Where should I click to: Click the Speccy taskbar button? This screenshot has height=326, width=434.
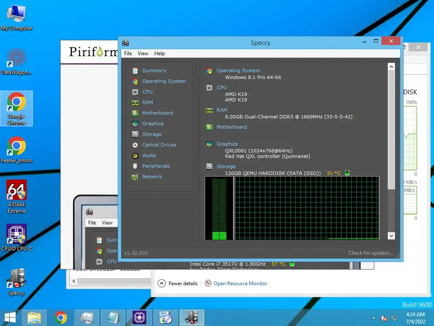pos(192,318)
